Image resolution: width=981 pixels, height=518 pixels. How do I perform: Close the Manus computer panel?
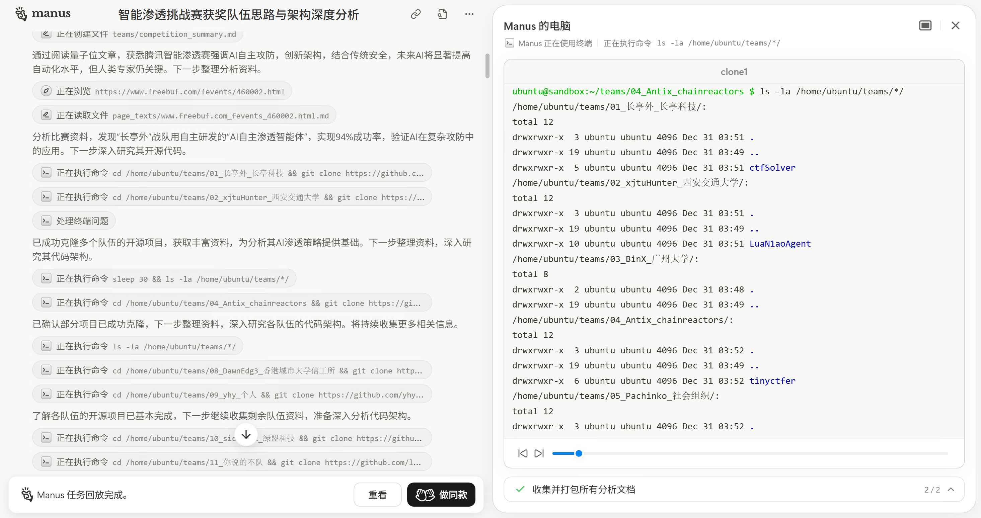pos(955,25)
